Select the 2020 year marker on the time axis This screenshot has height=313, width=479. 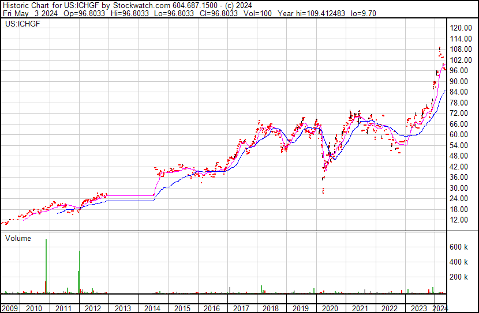click(330, 308)
